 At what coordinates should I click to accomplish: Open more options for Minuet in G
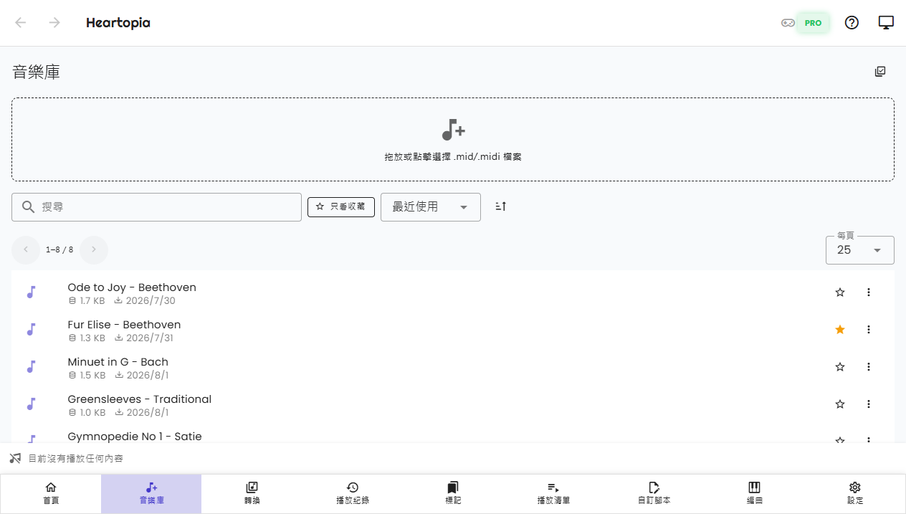(x=869, y=367)
